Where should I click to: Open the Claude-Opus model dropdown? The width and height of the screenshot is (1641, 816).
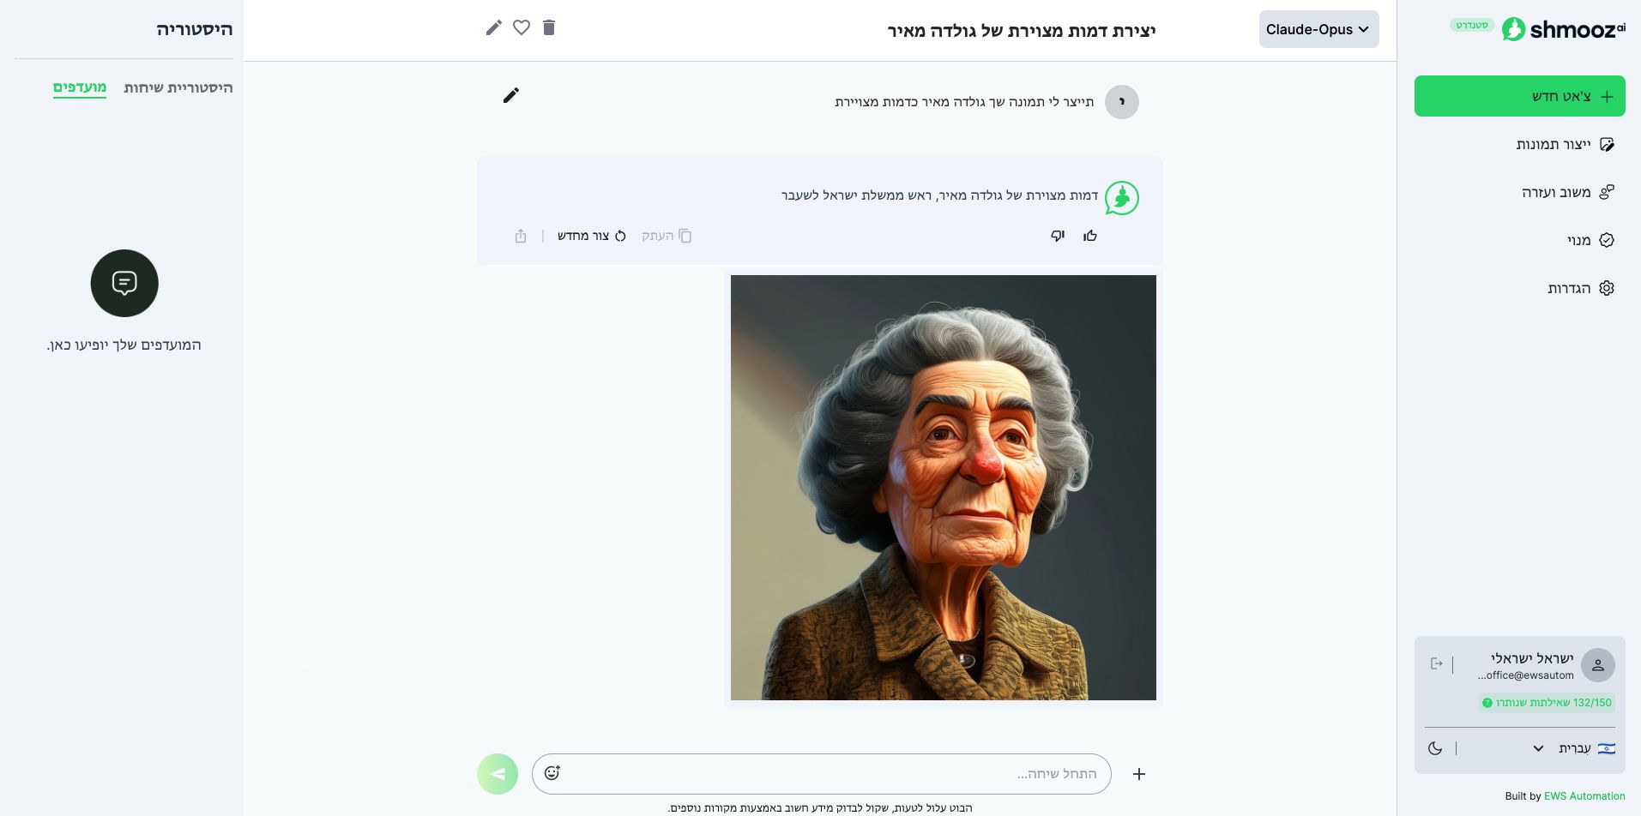tap(1318, 29)
